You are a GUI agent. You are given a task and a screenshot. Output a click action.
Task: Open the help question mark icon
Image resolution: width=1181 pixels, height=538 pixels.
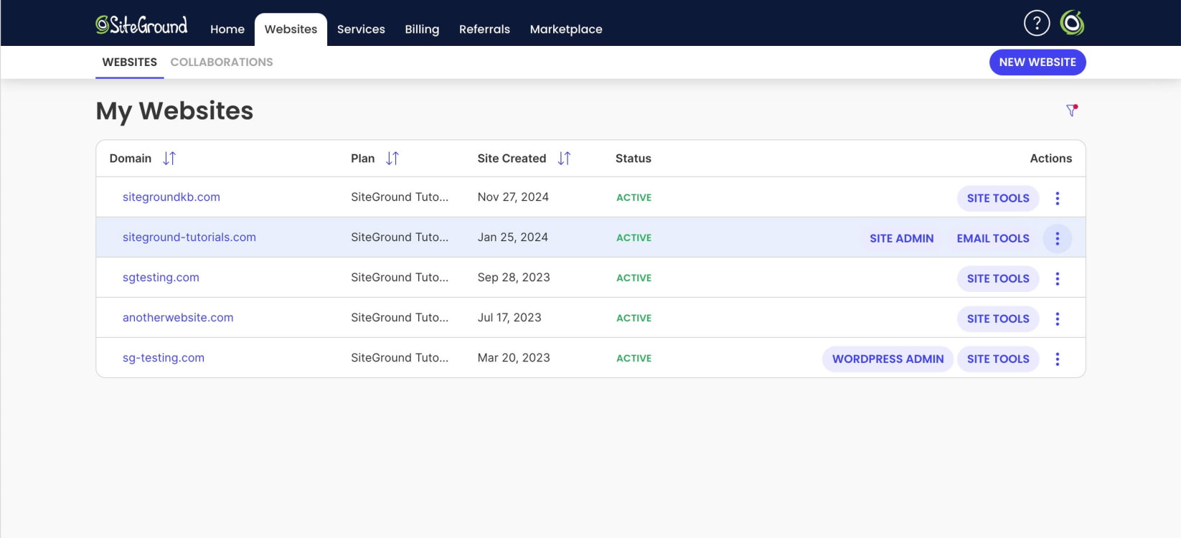[x=1036, y=23]
